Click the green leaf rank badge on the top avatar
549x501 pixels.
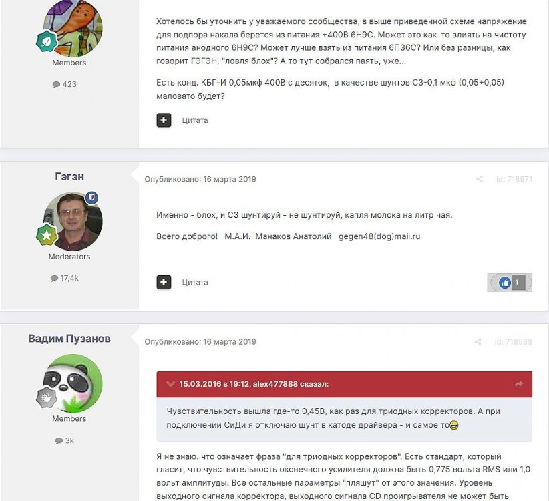tap(47, 41)
